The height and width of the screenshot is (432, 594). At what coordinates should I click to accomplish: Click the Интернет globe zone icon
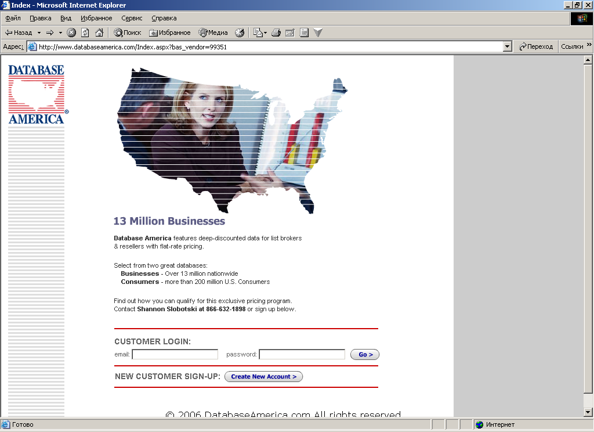[x=480, y=424]
